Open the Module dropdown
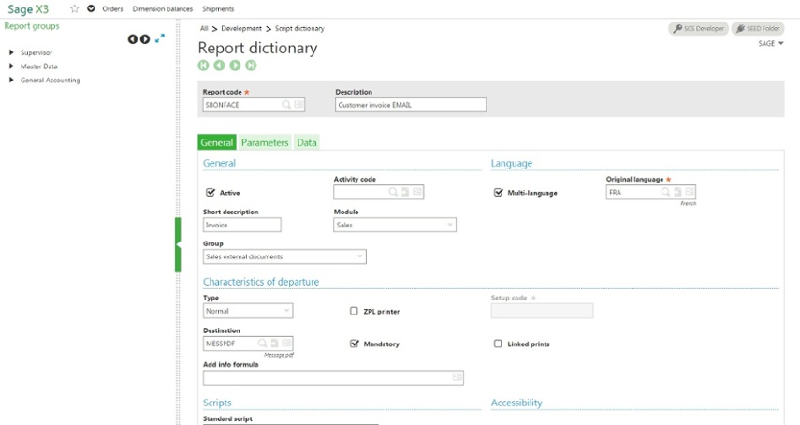Screen dimensions: 800x425 pyautogui.click(x=450, y=225)
